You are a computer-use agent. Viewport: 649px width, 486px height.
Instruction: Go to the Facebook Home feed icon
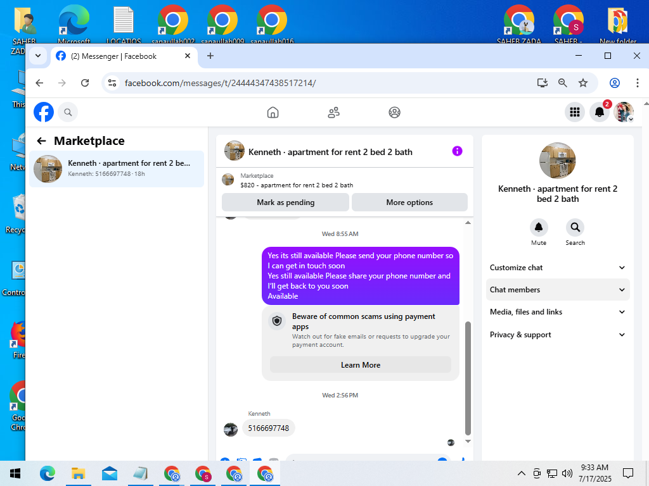click(273, 113)
